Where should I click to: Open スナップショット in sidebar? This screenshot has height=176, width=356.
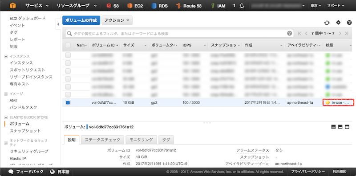click(x=25, y=131)
